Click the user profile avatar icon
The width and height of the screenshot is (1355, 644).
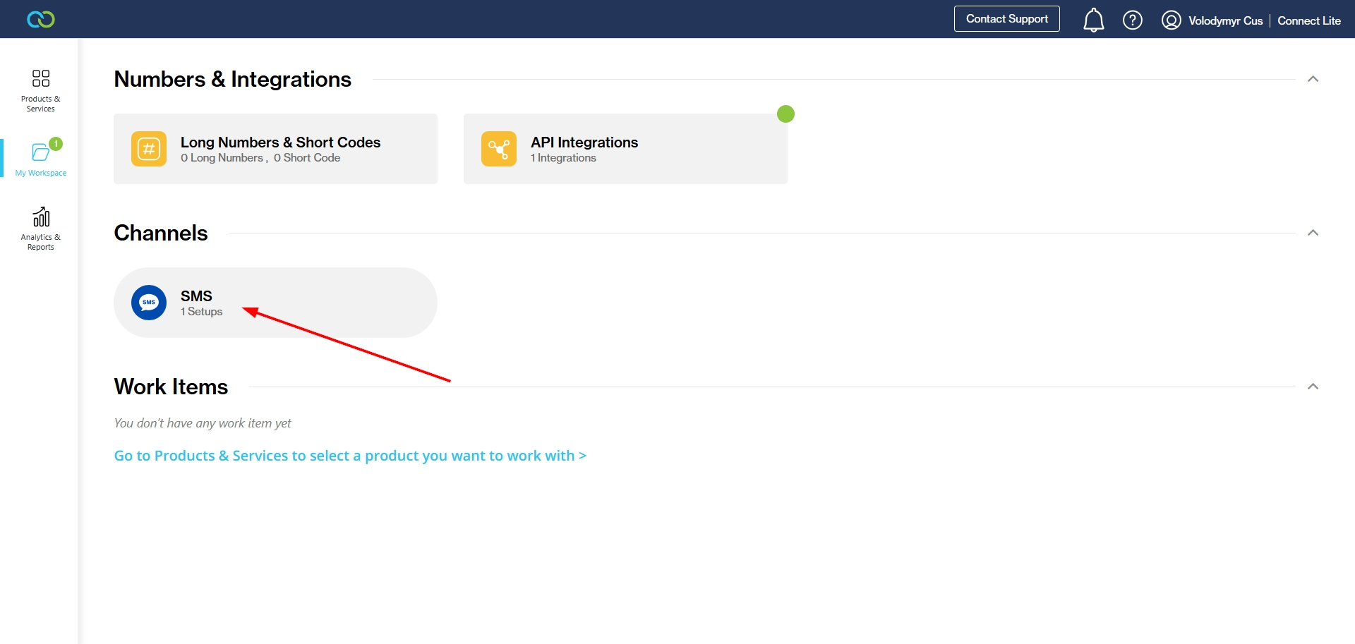point(1171,20)
